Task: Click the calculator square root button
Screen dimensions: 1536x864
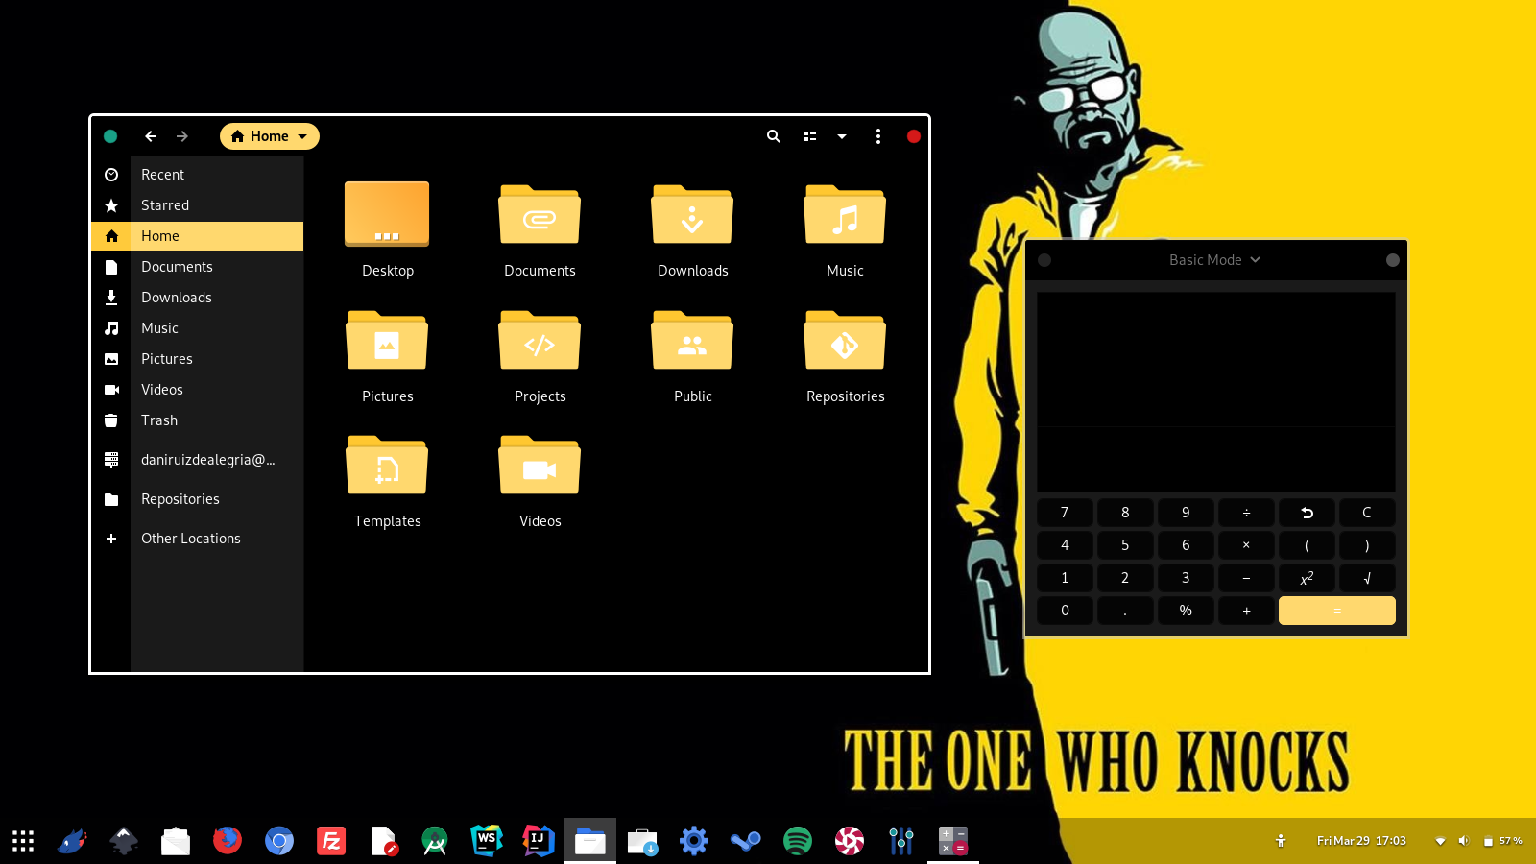Action: pos(1367,578)
